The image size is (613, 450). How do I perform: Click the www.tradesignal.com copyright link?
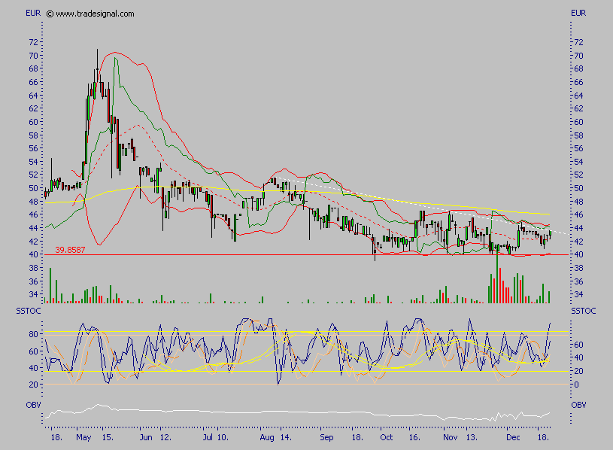[x=90, y=14]
